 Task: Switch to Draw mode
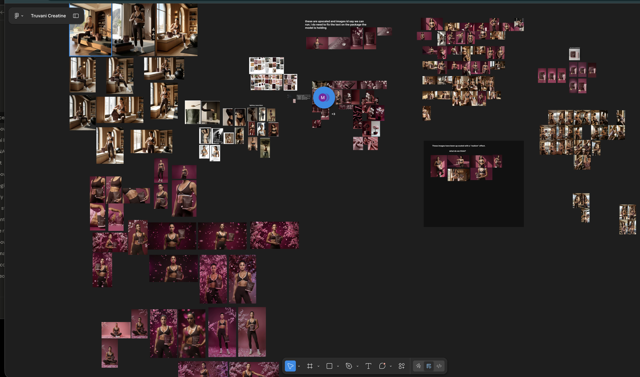pos(418,366)
